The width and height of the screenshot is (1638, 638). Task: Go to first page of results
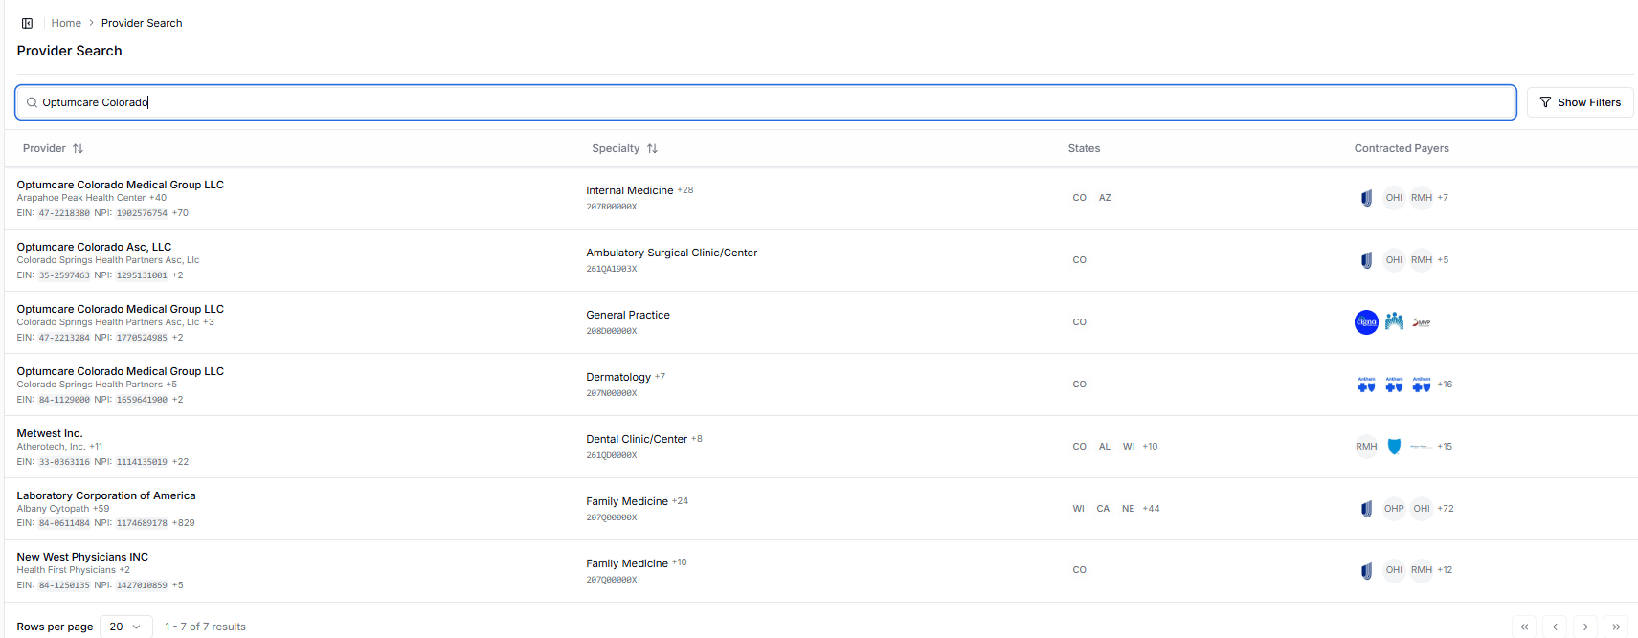point(1524,627)
